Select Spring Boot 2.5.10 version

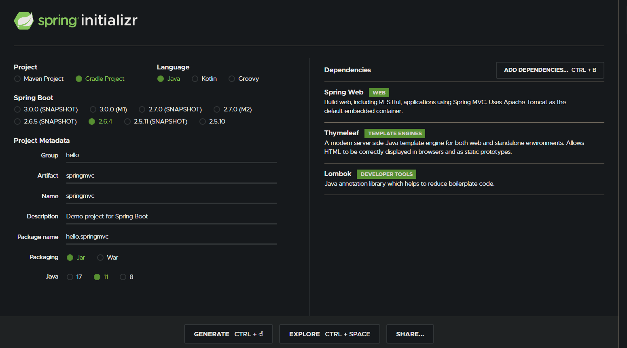[x=212, y=122]
